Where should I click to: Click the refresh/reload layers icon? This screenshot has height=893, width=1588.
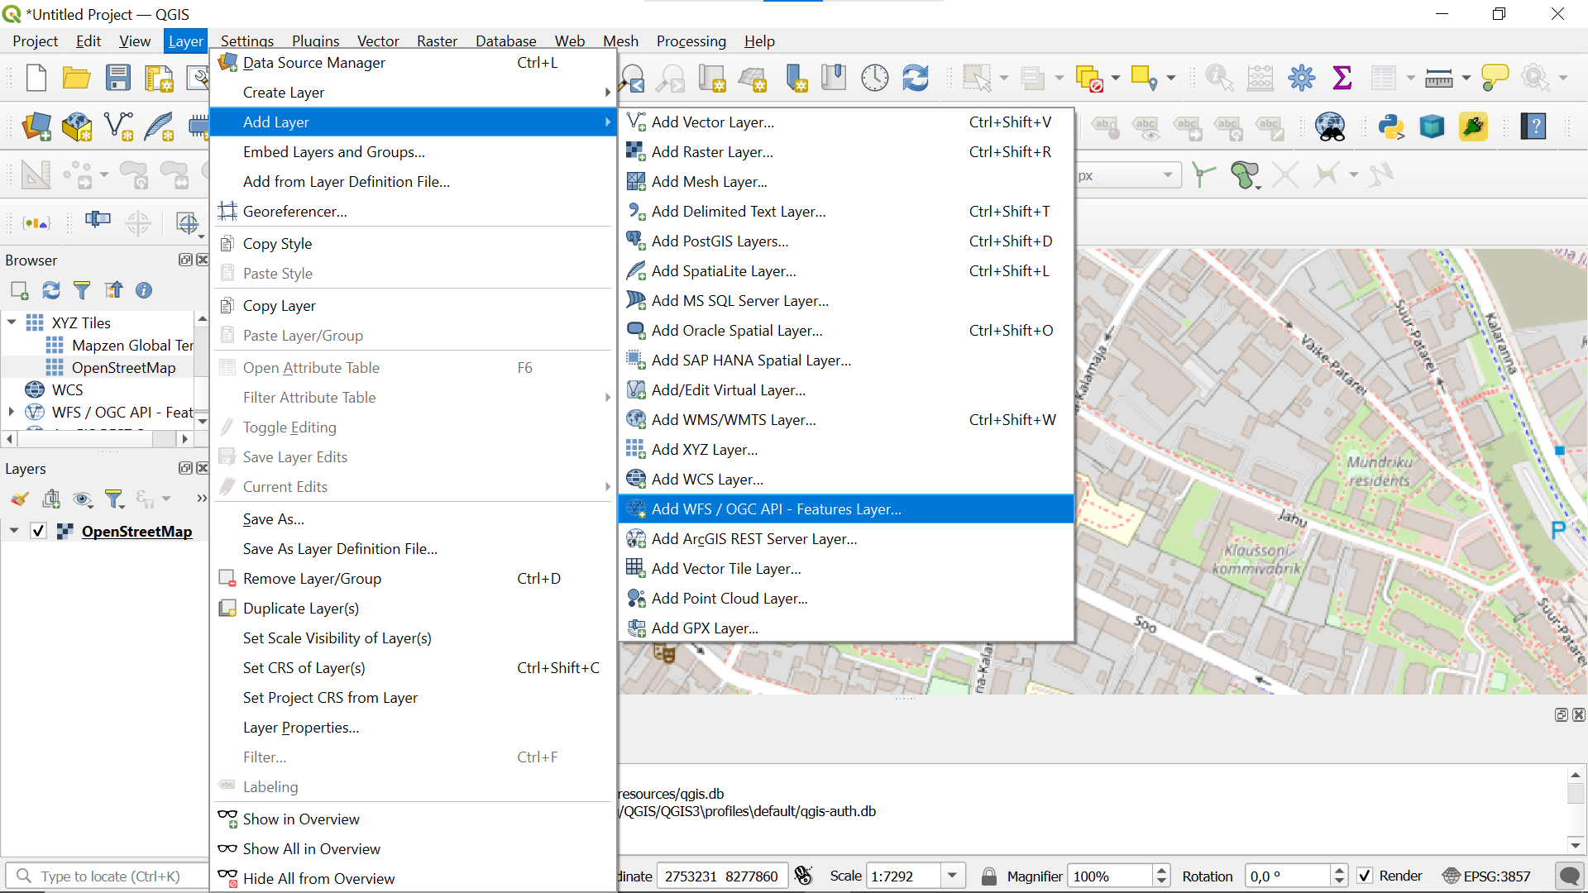click(x=50, y=289)
